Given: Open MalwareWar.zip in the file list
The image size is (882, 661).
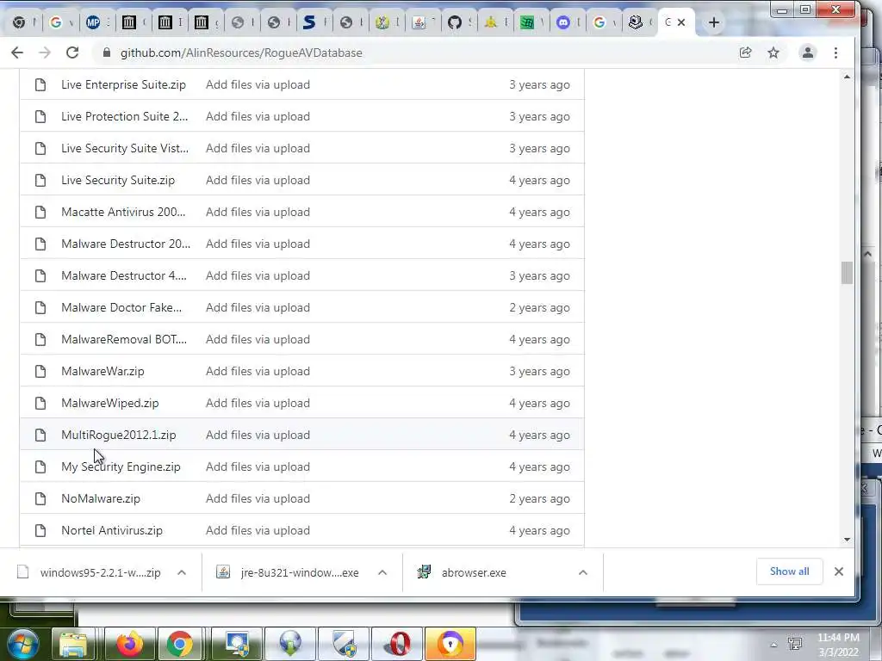Looking at the screenshot, I should pos(103,372).
